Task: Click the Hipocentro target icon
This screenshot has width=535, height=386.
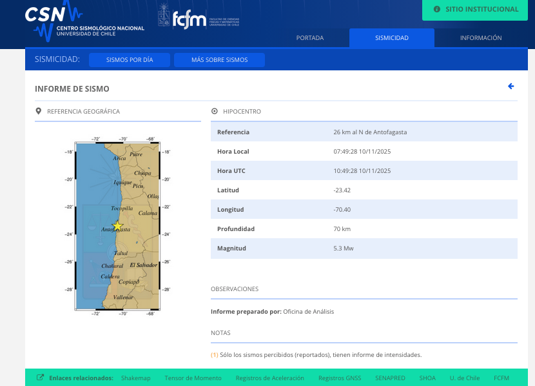Action: click(x=215, y=111)
